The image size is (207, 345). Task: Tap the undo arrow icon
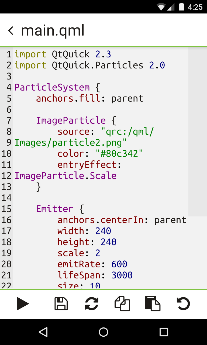click(183, 304)
